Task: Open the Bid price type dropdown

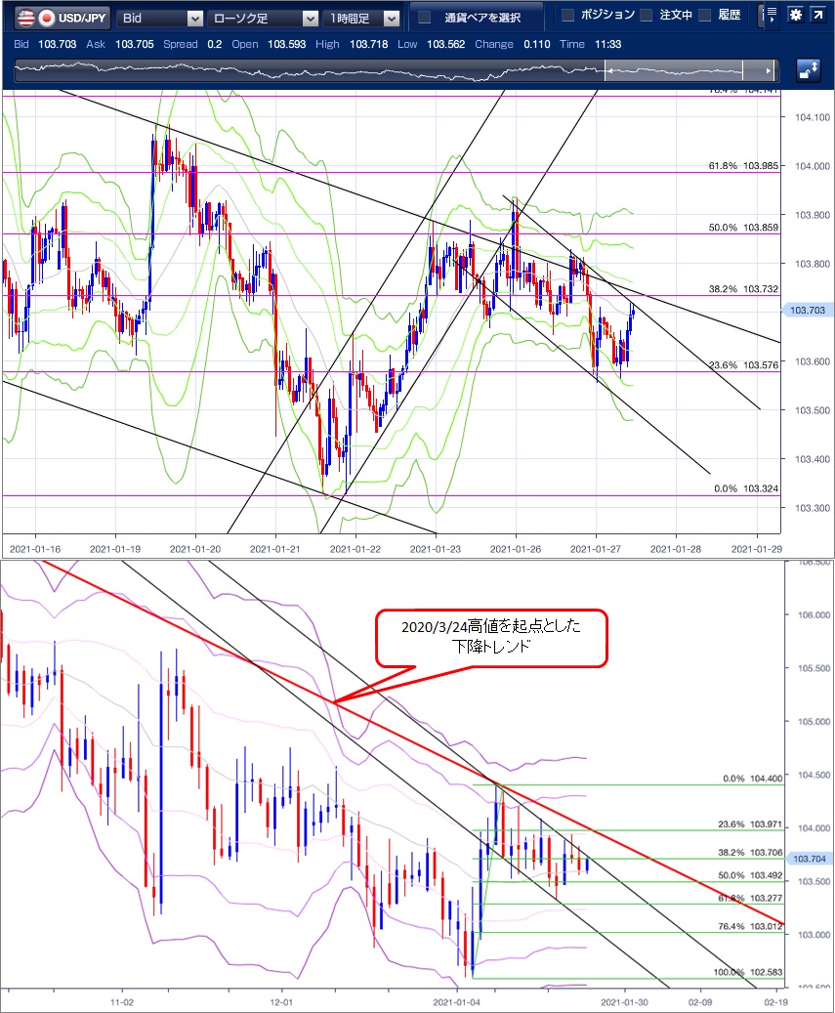Action: [x=159, y=18]
